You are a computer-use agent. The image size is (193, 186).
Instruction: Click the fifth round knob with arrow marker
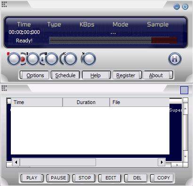(89, 59)
